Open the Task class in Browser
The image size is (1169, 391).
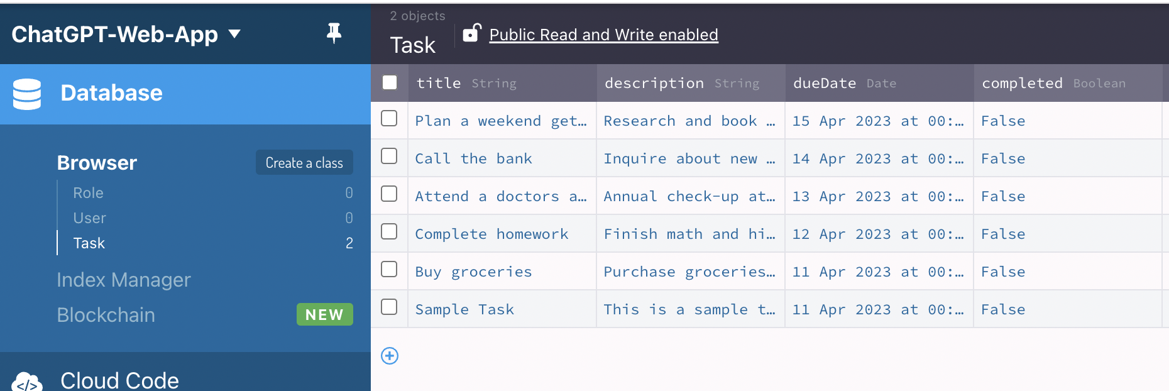(x=89, y=243)
